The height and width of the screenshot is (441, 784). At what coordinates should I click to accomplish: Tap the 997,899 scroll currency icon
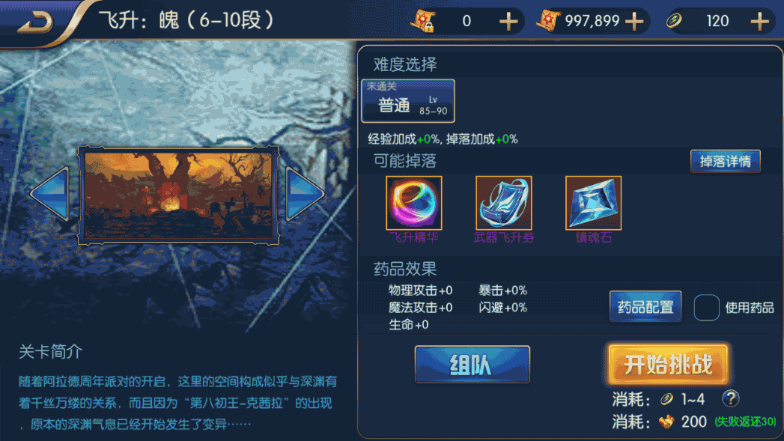point(548,21)
